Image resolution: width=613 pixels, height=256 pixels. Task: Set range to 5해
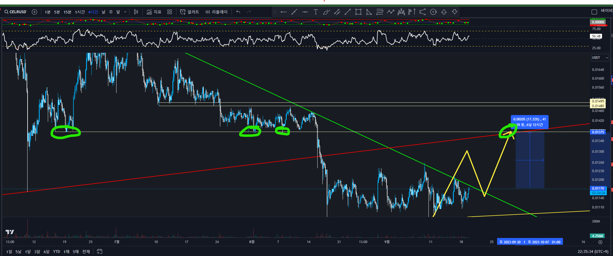(76, 251)
